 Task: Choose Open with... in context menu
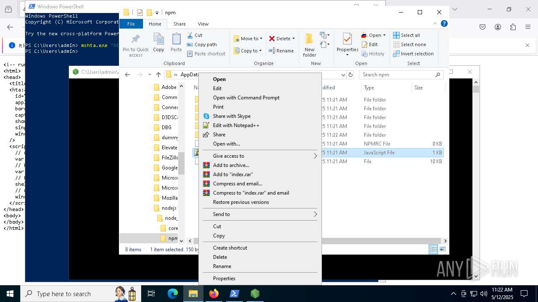pyautogui.click(x=260, y=144)
